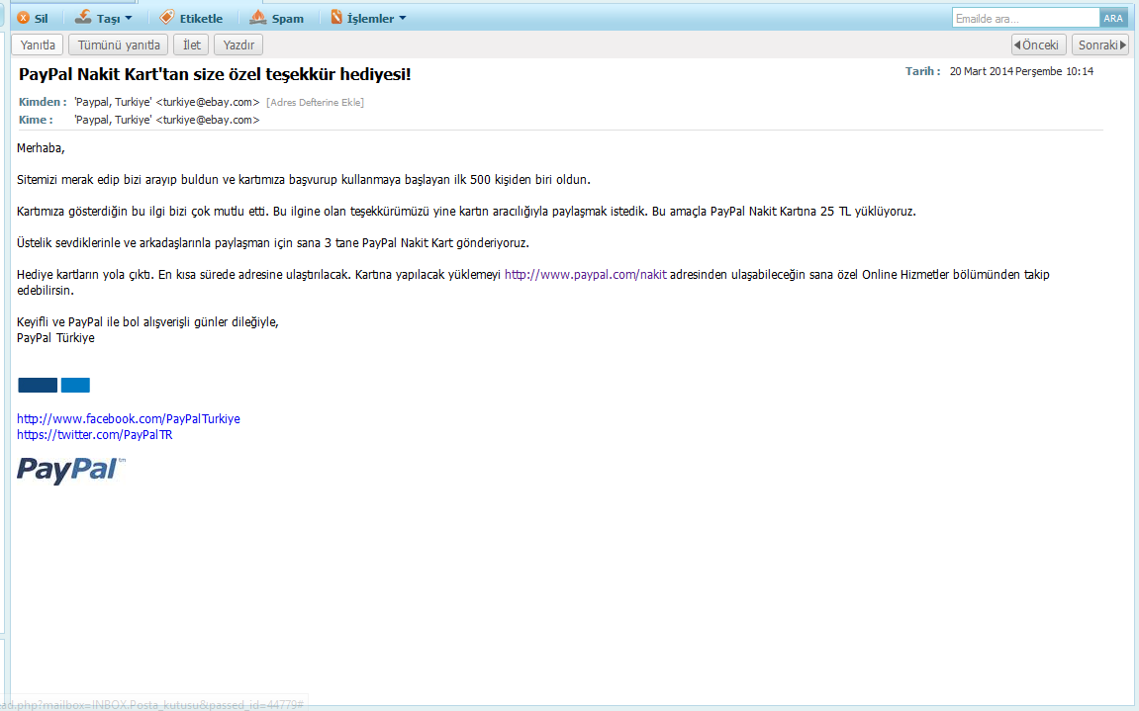The width and height of the screenshot is (1139, 711).
Task: Open the twitter.com/PayPalTR link
Action: (x=94, y=435)
